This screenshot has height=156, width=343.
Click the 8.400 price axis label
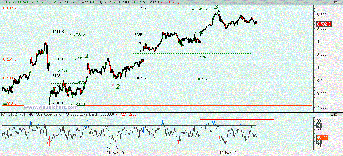(x=322, y=42)
